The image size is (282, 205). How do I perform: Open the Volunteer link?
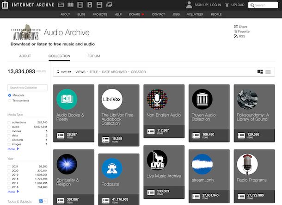(x=195, y=14)
